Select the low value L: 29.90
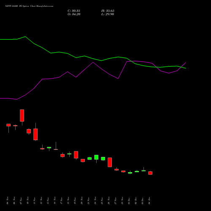The image size is (211, 211). tap(108, 14)
